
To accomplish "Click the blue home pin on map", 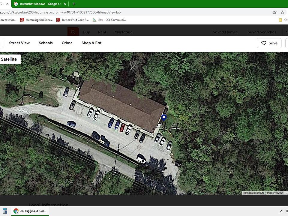I will (164, 117).
